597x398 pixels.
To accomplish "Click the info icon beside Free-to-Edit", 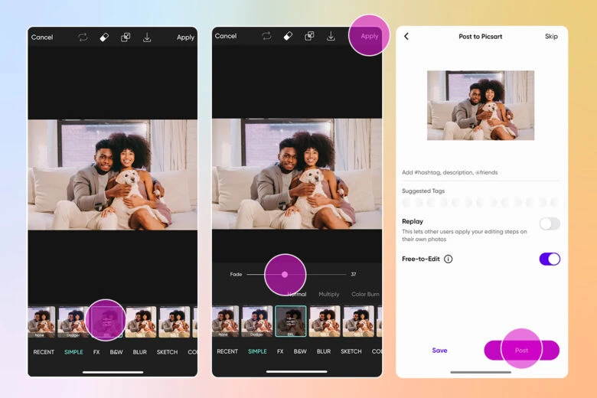I will (449, 259).
